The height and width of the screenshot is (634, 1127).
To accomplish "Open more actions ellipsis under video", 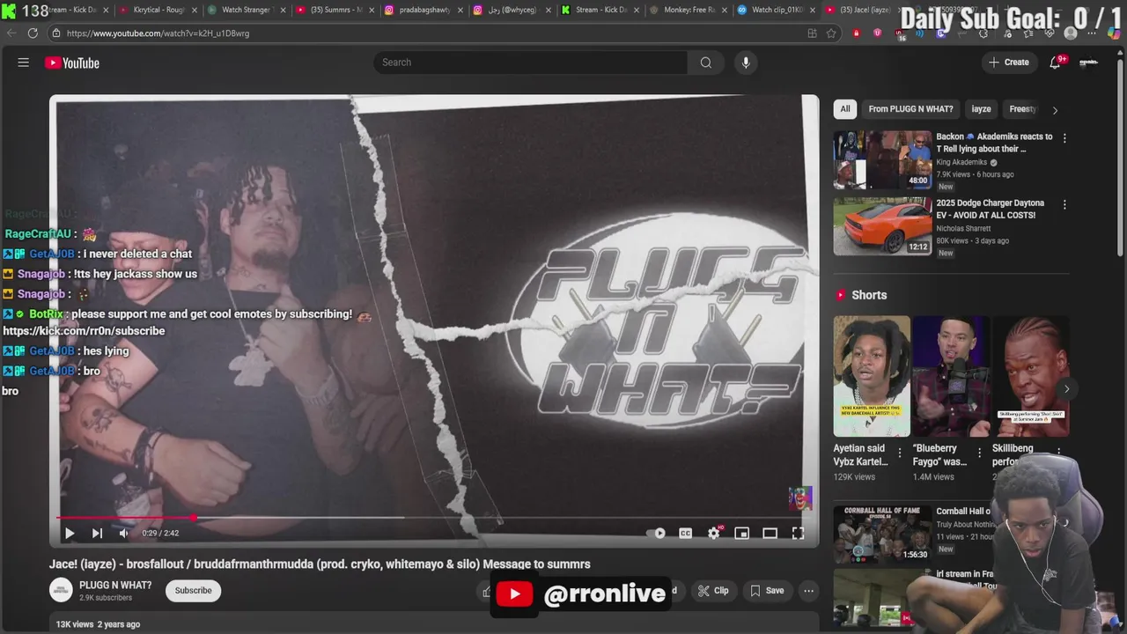I will (x=808, y=590).
